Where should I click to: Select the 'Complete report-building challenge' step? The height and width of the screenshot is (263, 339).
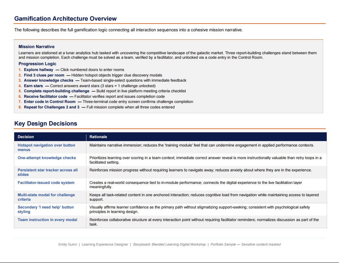pyautogui.click(x=57, y=91)
